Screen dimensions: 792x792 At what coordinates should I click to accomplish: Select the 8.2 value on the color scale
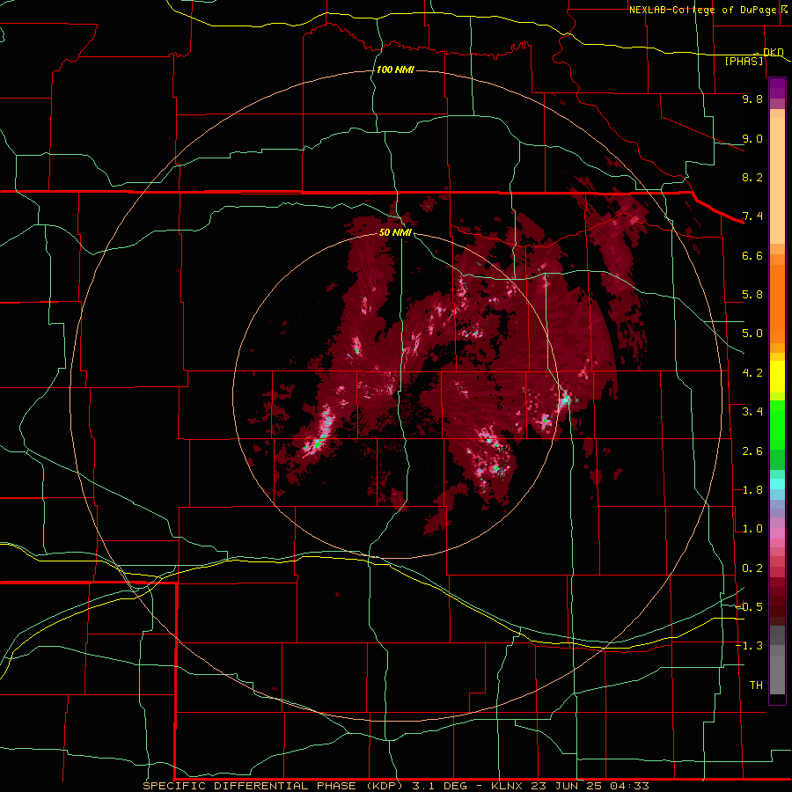tap(752, 177)
